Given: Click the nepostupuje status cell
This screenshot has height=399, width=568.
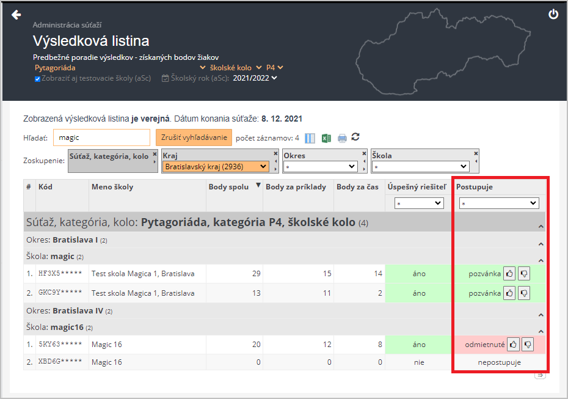Looking at the screenshot, I should (500, 362).
